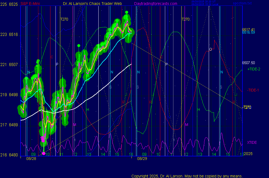Click the 6525 price level on left axis
269x178 pixels.
[x=13, y=4]
